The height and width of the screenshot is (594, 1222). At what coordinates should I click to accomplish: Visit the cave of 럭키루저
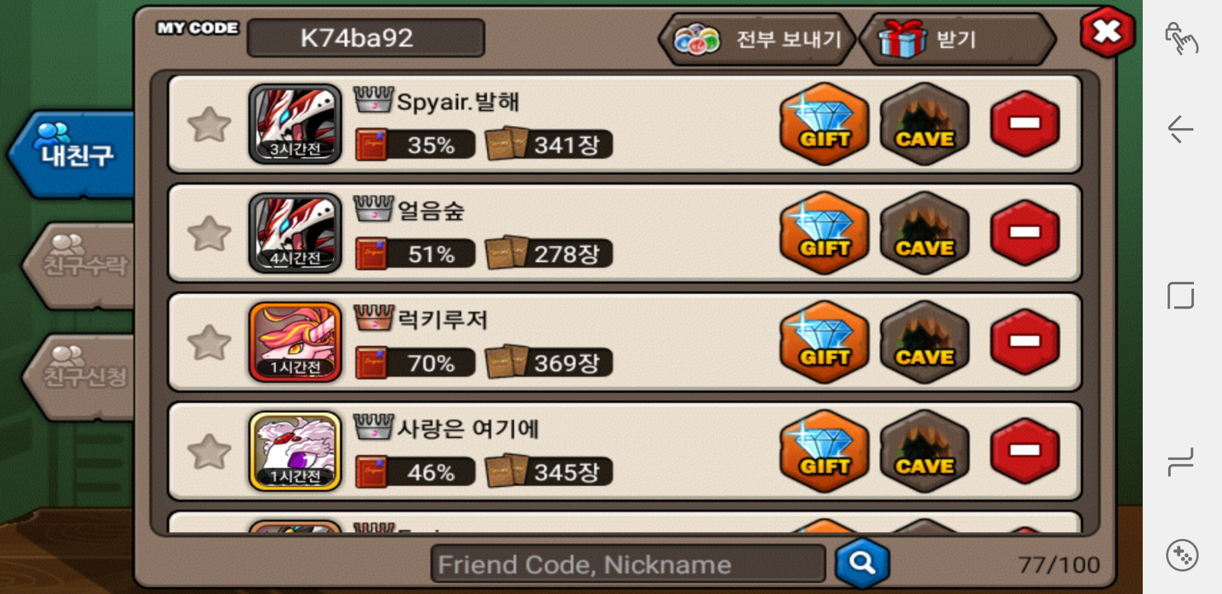[x=925, y=342]
